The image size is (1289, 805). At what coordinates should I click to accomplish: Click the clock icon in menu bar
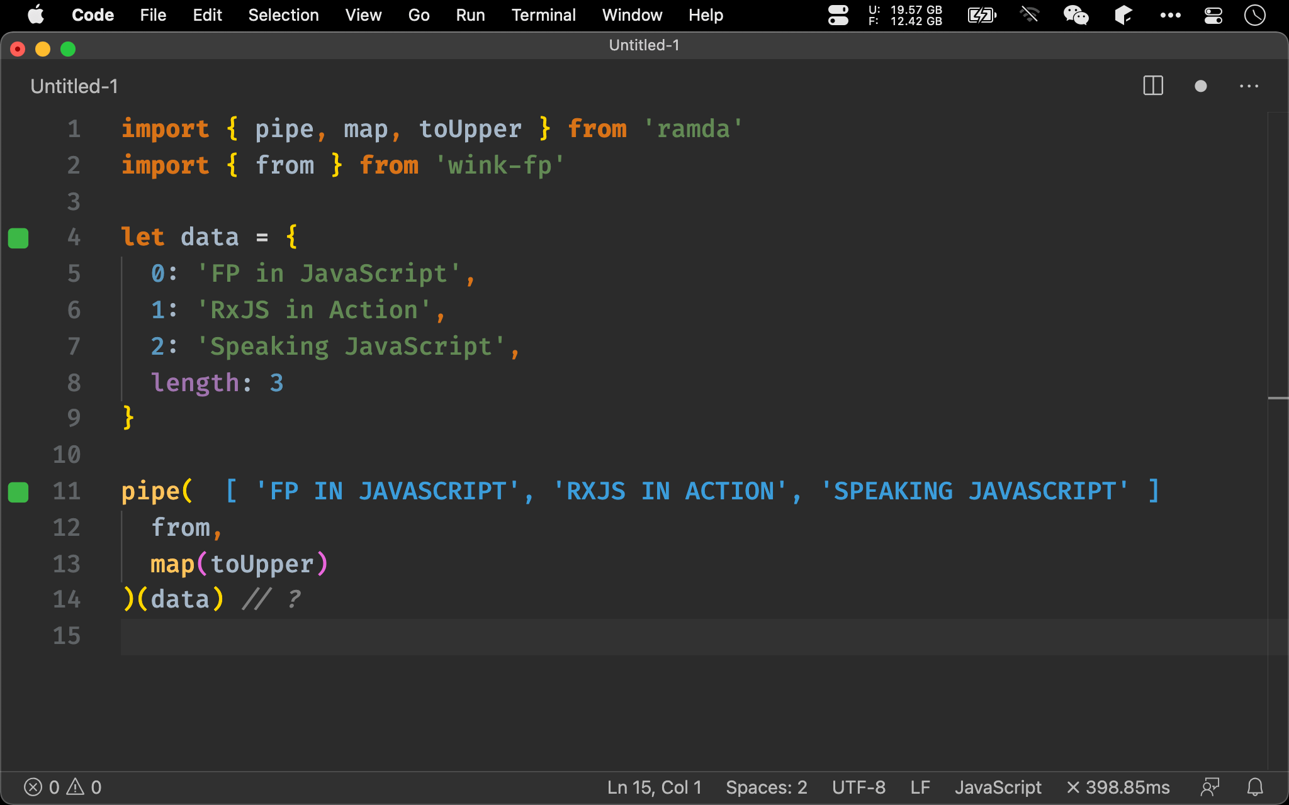1255,15
